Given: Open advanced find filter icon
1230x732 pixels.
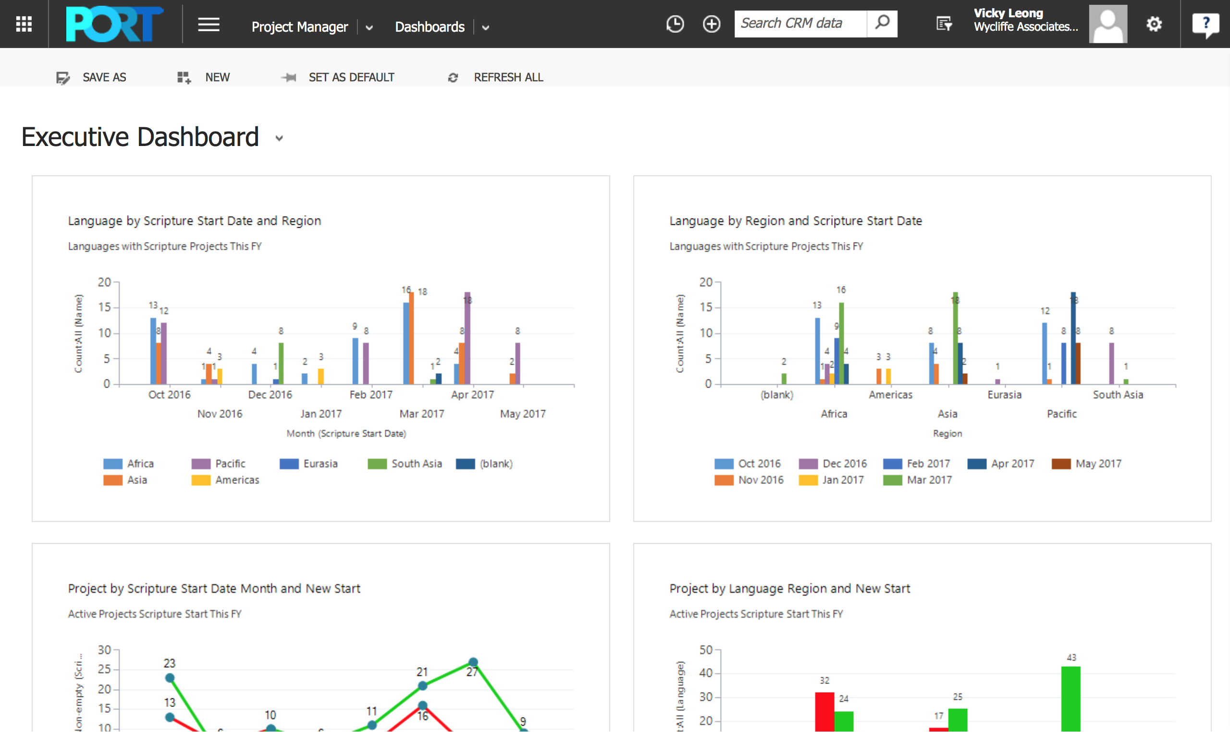Looking at the screenshot, I should (x=944, y=24).
